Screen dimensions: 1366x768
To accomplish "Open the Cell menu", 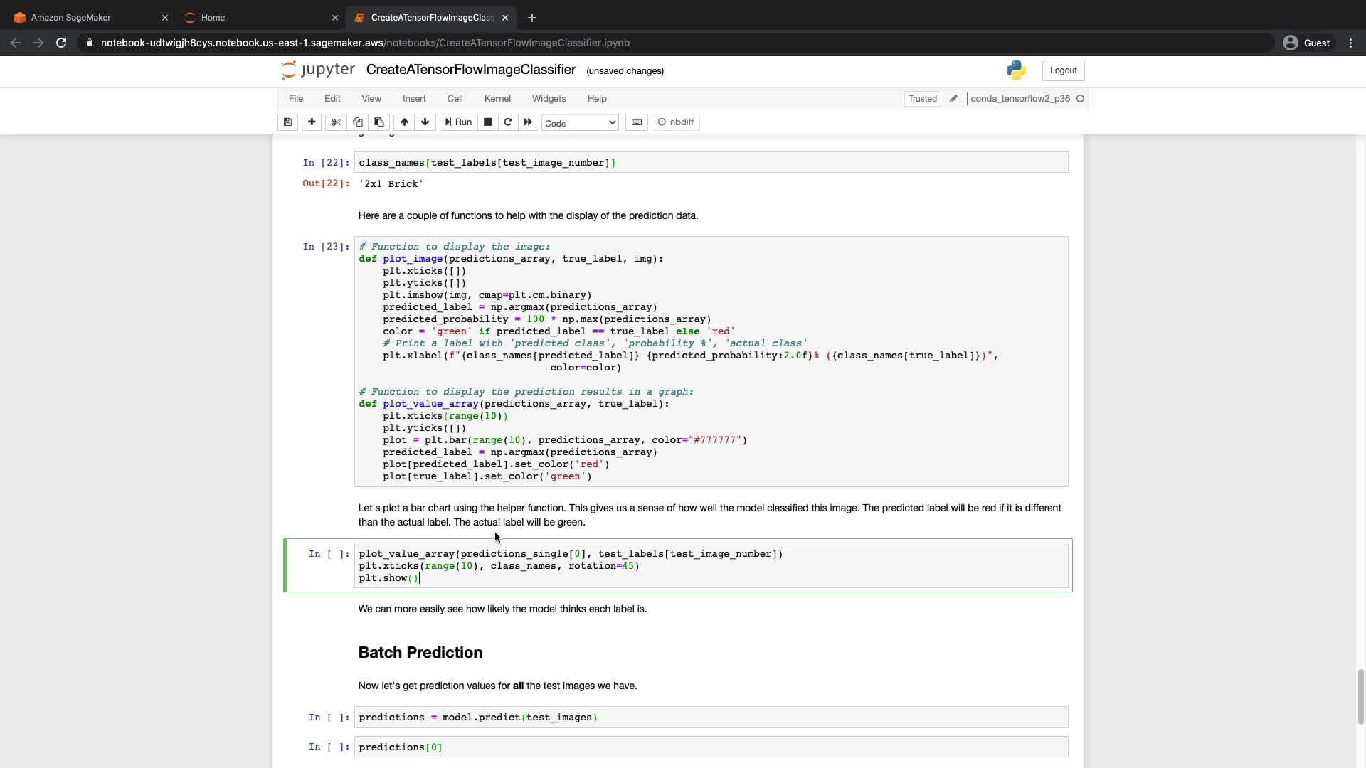I will click(x=455, y=99).
